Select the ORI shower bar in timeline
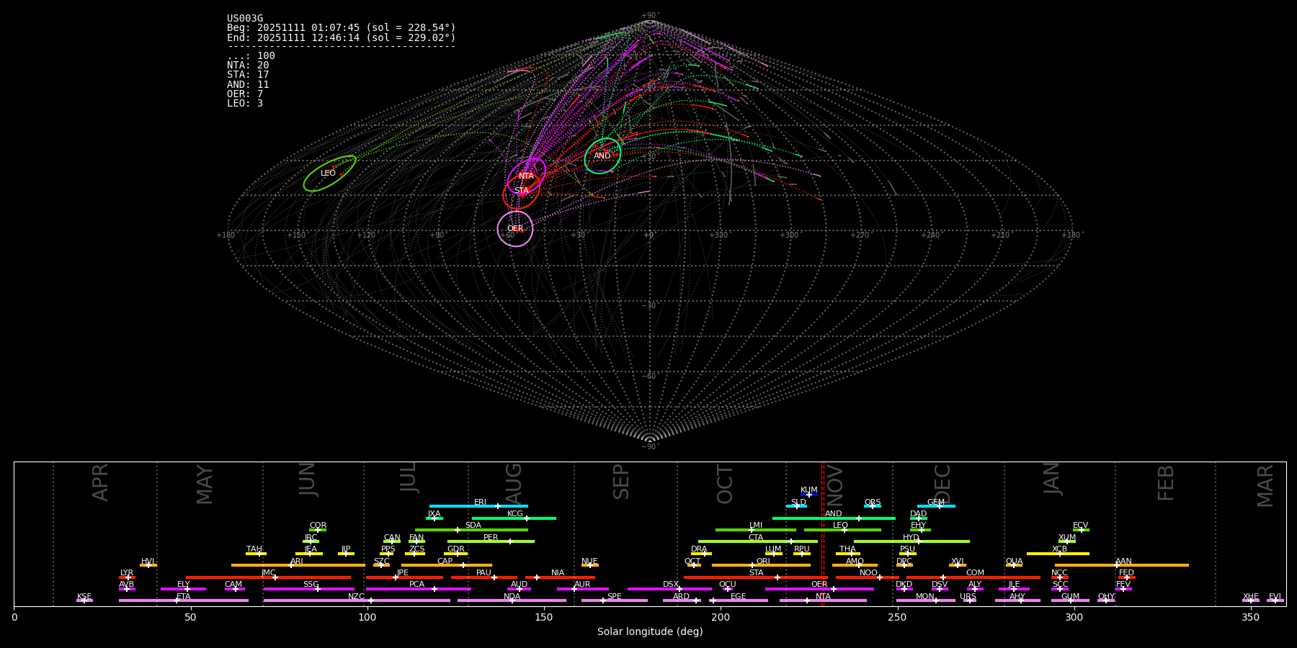This screenshot has height=648, width=1297. click(x=761, y=565)
